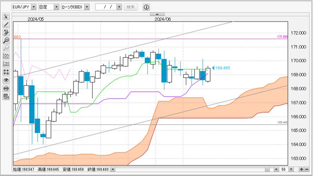Click the date input field

[106, 7]
